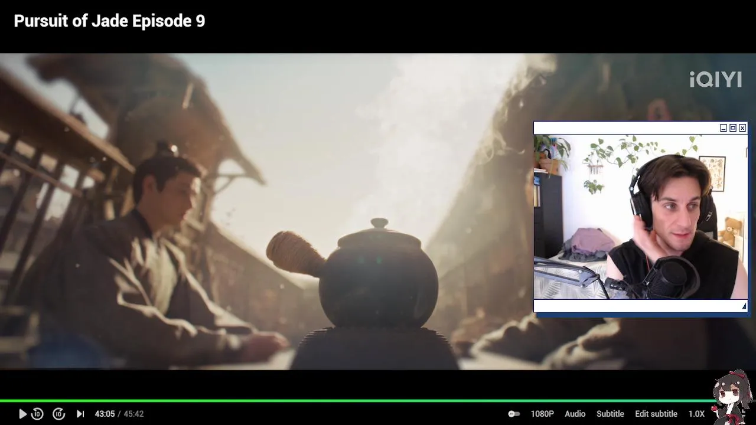The image size is (756, 425).
Task: Click the Pursuit of Jade Episode 9 title
Action: (x=109, y=21)
